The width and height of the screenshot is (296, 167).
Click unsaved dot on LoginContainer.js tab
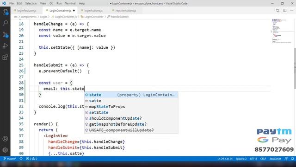click(x=74, y=11)
